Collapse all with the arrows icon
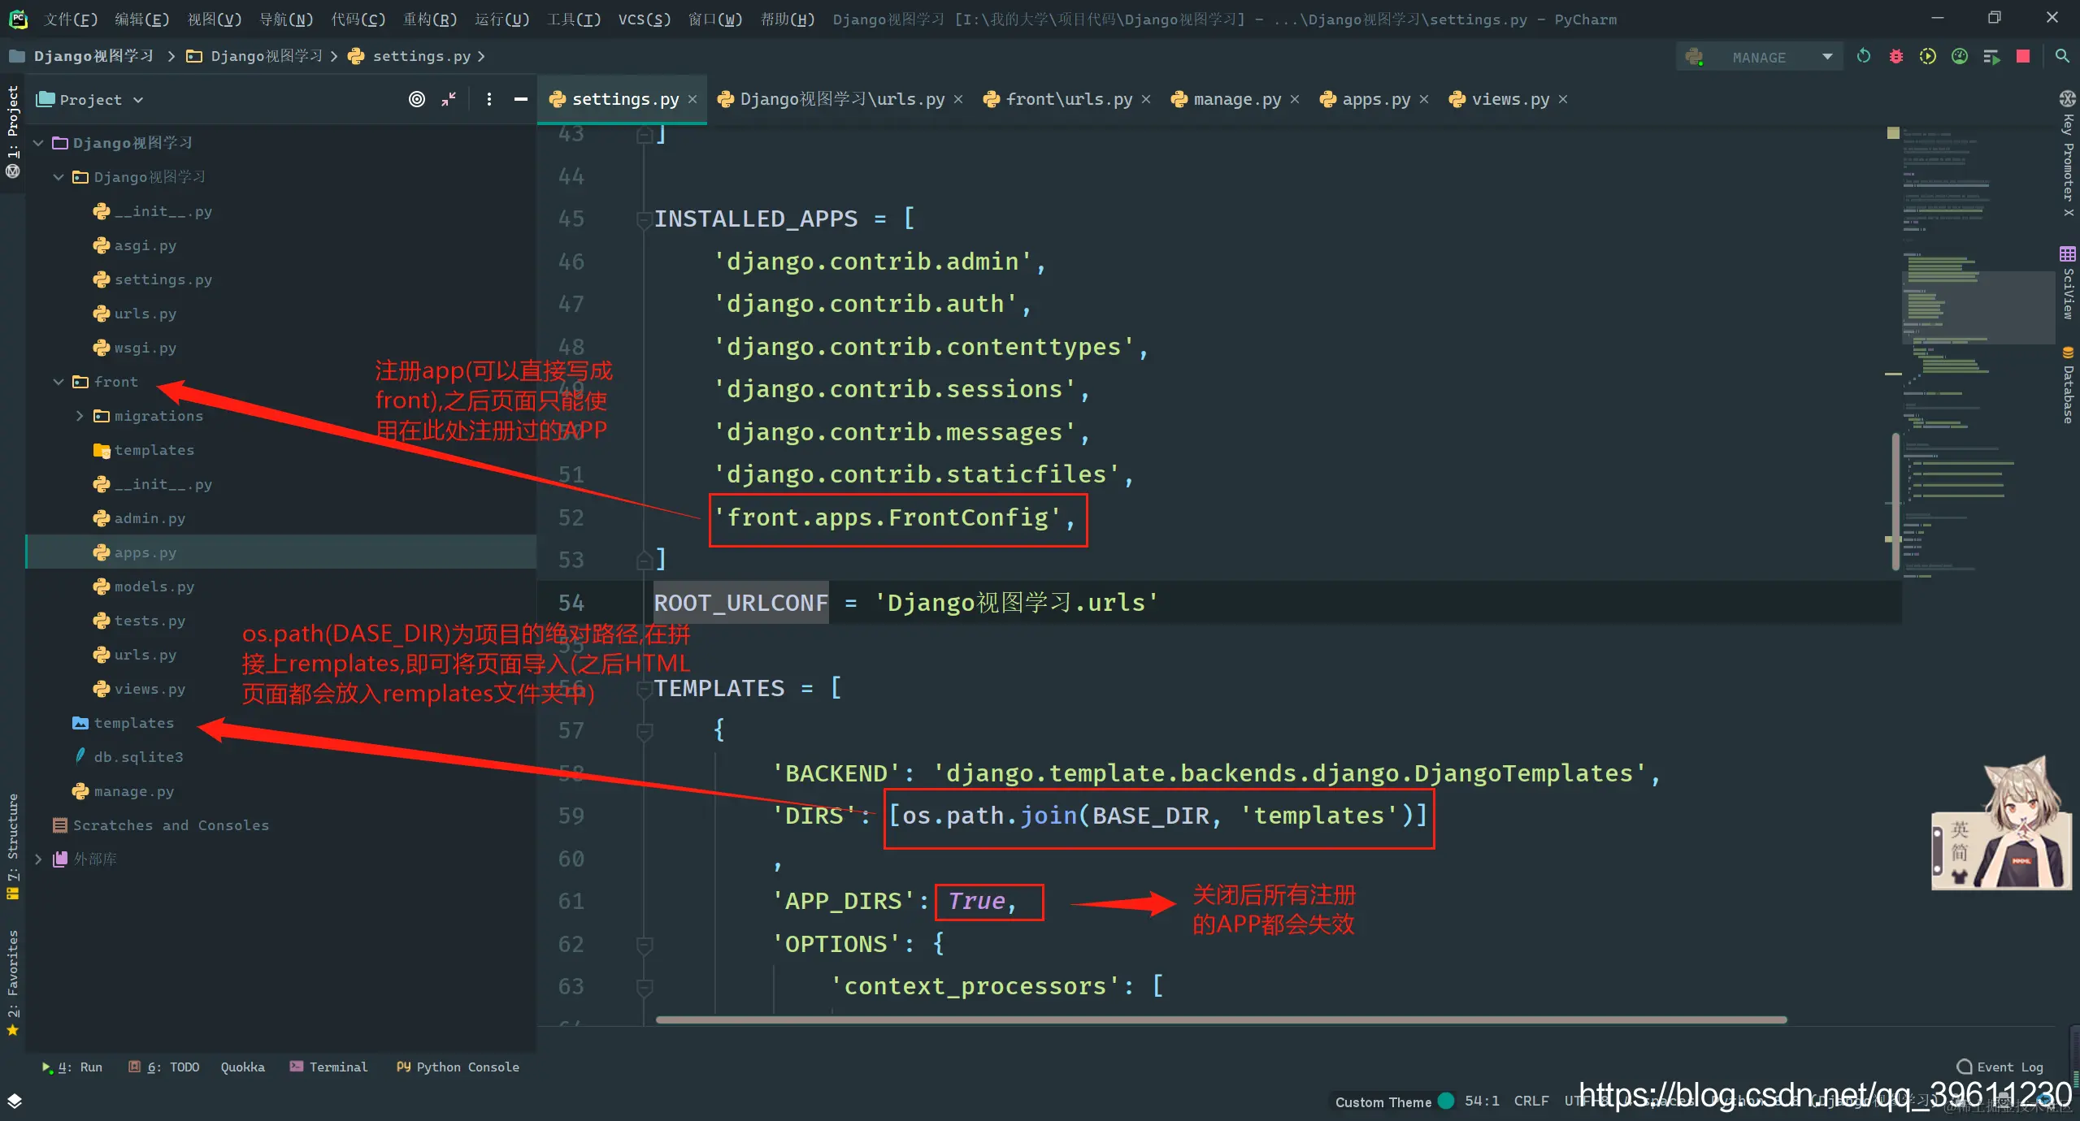 [449, 99]
